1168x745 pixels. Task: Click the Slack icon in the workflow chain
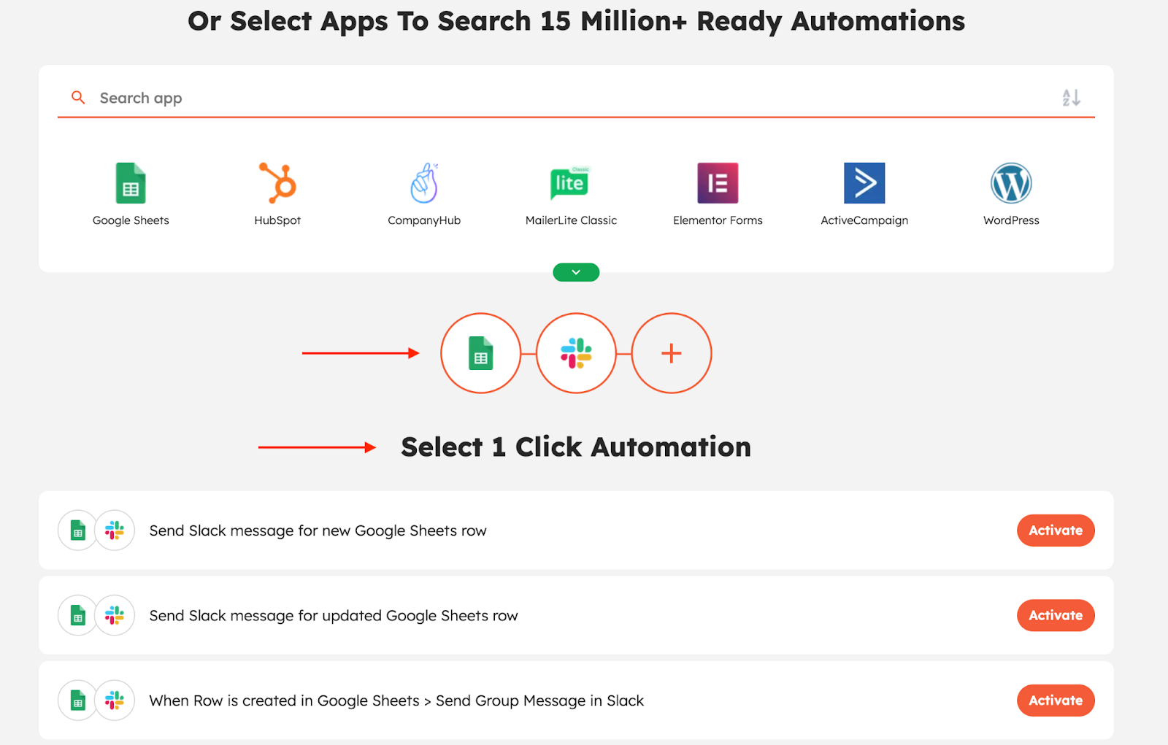[576, 353]
